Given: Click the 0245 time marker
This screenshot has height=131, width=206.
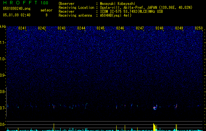Looking at the screenshot, I should (101, 28).
